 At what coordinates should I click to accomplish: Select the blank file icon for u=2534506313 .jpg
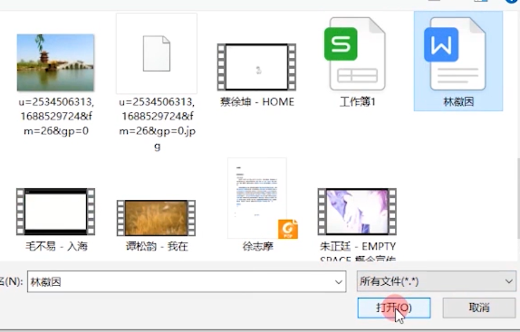[x=157, y=53]
